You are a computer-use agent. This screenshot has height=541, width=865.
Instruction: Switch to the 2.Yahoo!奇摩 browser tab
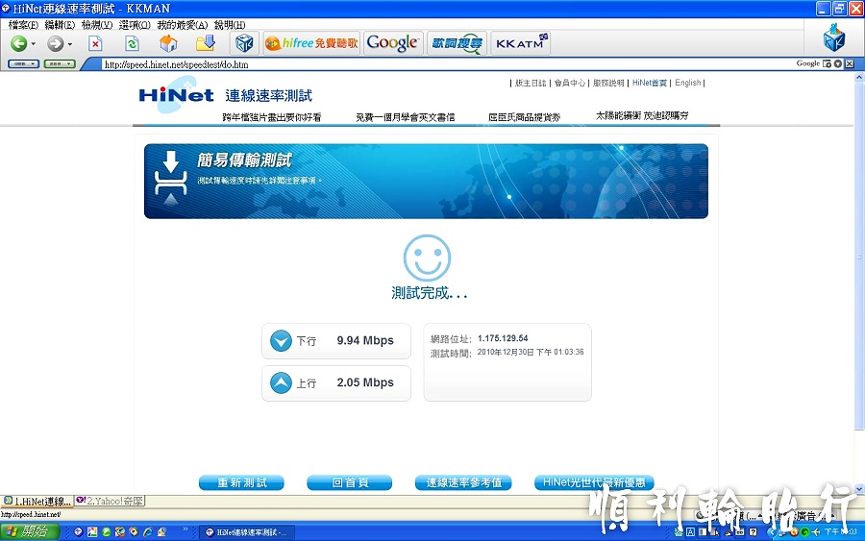pyautogui.click(x=111, y=502)
